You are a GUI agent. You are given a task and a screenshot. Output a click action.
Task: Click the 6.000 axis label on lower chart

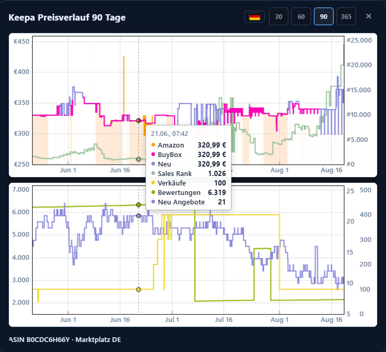click(21, 212)
